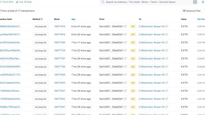Click the Method help question-mark icon

(41, 19)
